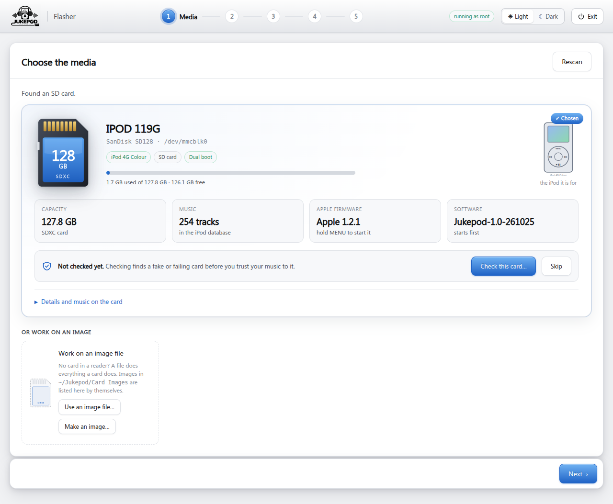Click the Chosen badge on the card
The image size is (613, 504).
(x=567, y=118)
